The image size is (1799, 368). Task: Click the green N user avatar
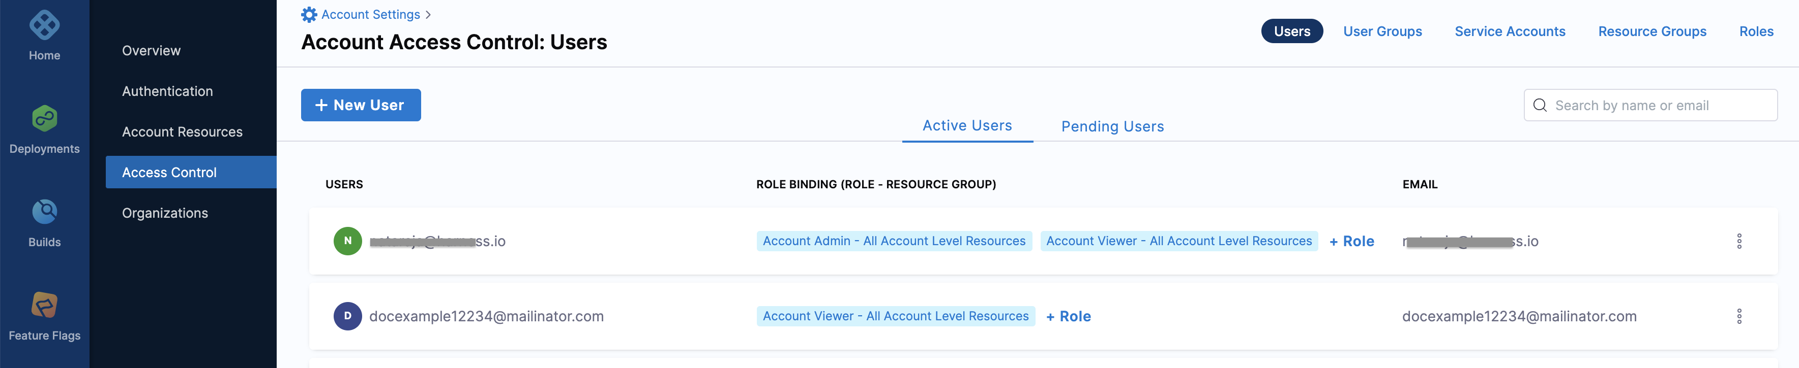(x=348, y=241)
